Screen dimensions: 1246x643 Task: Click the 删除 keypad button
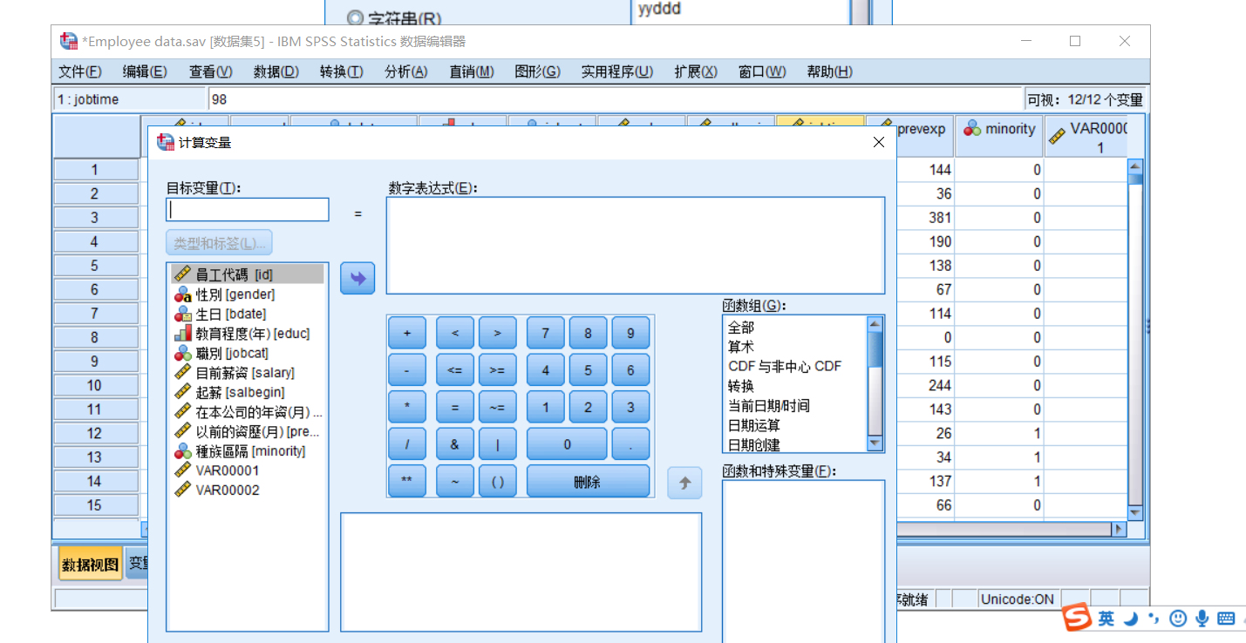coord(587,481)
